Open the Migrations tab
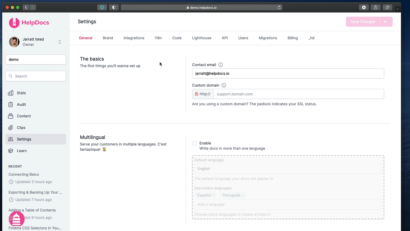 coord(268,38)
